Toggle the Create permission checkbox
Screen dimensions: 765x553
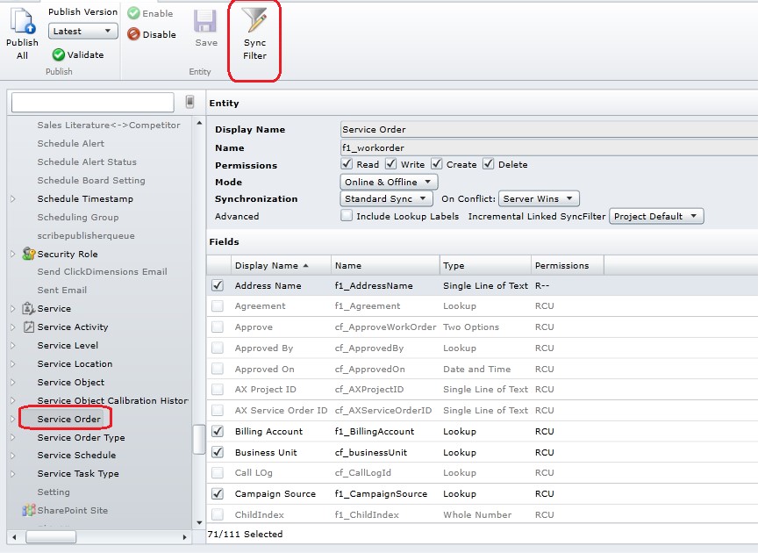(x=436, y=164)
